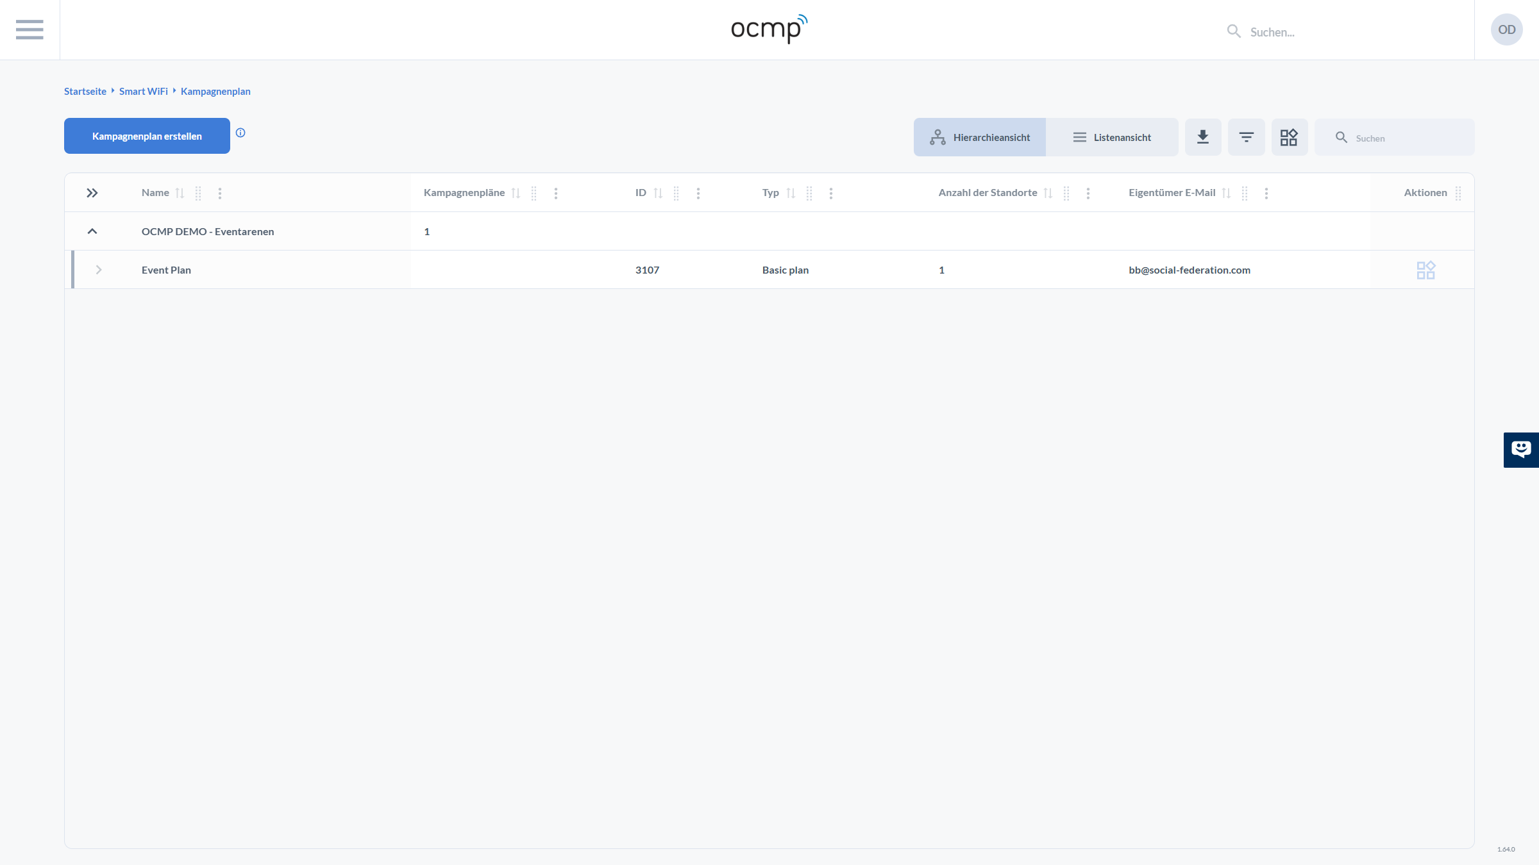Toggle sort on the Typ column
Image resolution: width=1539 pixels, height=865 pixels.
tap(791, 193)
